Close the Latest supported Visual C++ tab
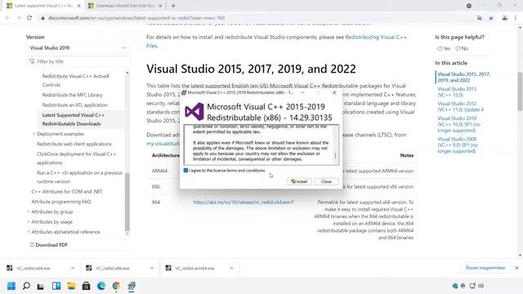The image size is (523, 294). point(79,6)
